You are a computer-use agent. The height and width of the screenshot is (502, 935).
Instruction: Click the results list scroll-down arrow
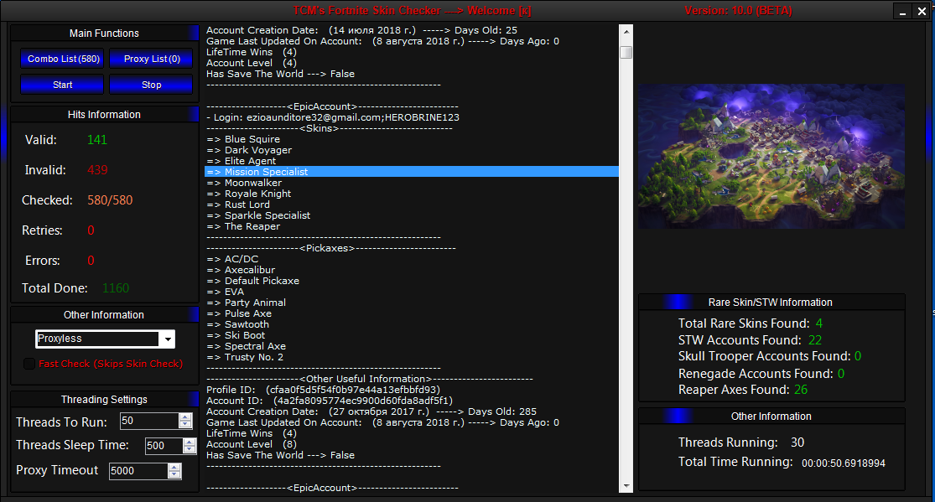[x=626, y=485]
